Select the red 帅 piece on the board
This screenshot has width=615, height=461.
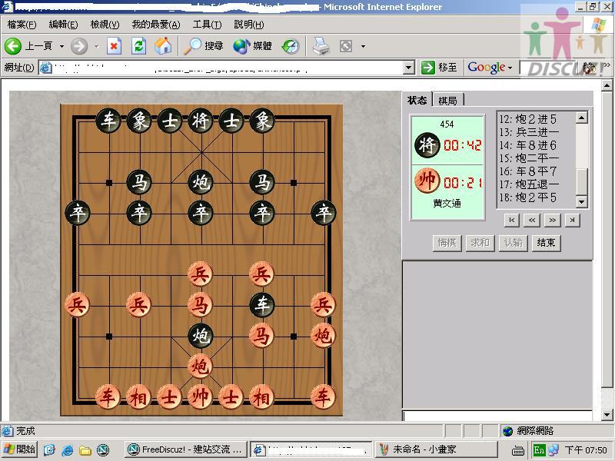200,396
